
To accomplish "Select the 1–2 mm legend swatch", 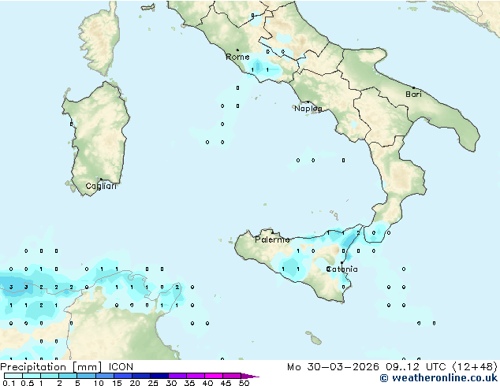I will [x=50, y=376].
